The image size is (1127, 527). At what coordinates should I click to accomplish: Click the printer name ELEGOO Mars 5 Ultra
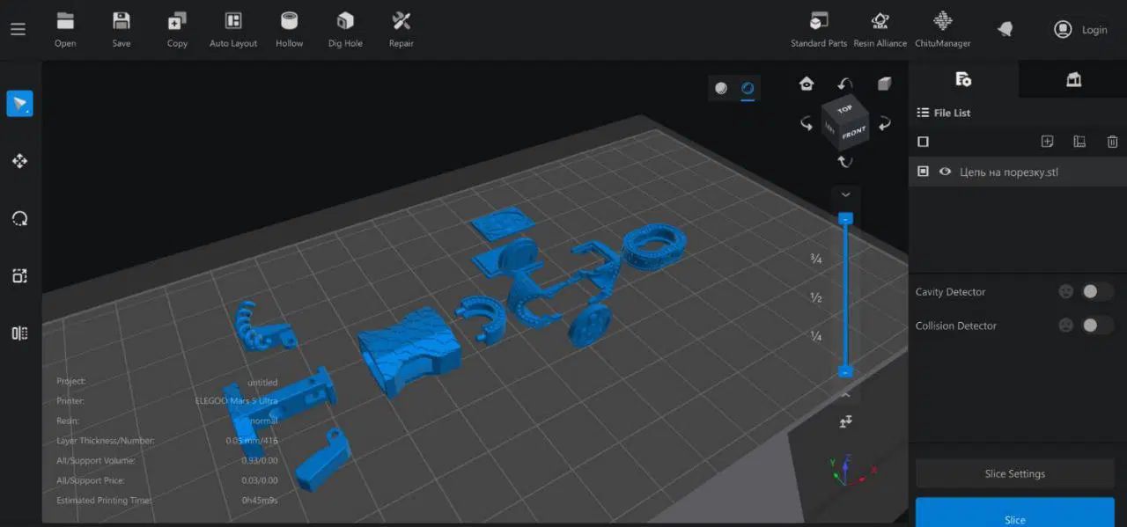pyautogui.click(x=236, y=401)
